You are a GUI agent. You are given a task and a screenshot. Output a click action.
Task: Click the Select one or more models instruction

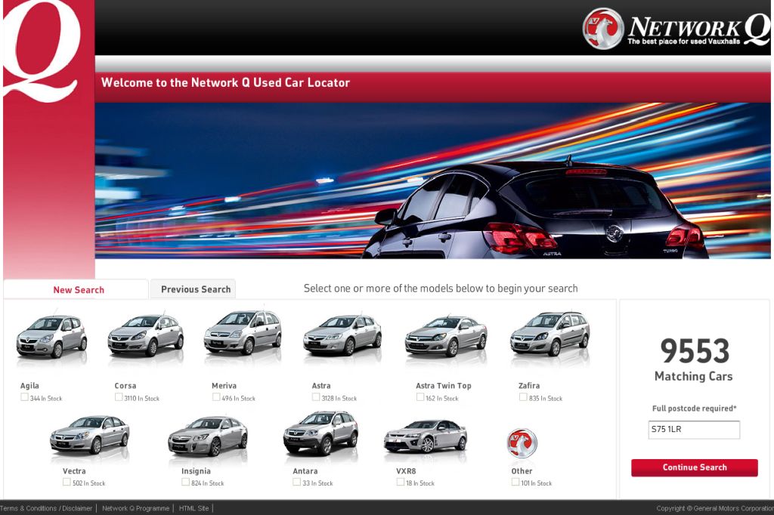click(x=441, y=288)
